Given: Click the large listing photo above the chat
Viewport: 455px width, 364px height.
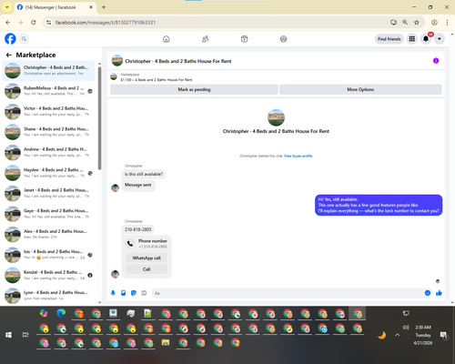Looking at the screenshot, I should 276,117.
